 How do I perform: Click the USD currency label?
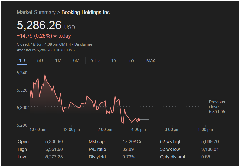point(70,28)
